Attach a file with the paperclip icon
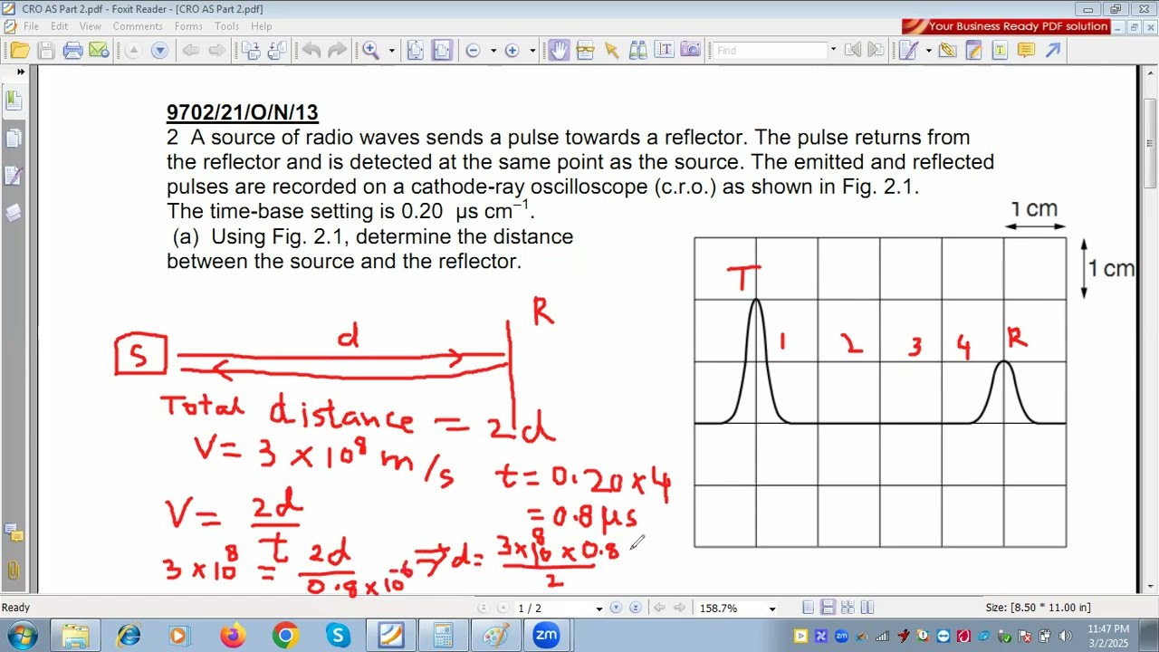This screenshot has width=1159, height=652. pyautogui.click(x=947, y=51)
